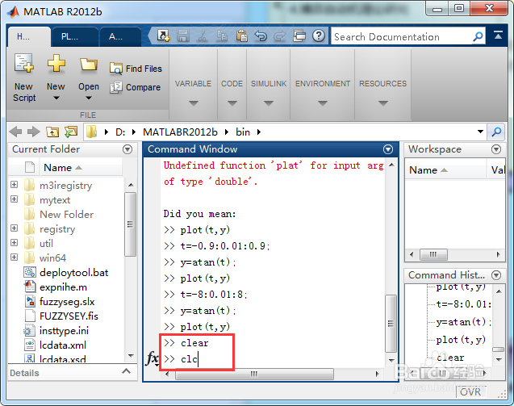Screen dimensions: 514x406
Task: Expand the util folder
Action: (14, 243)
